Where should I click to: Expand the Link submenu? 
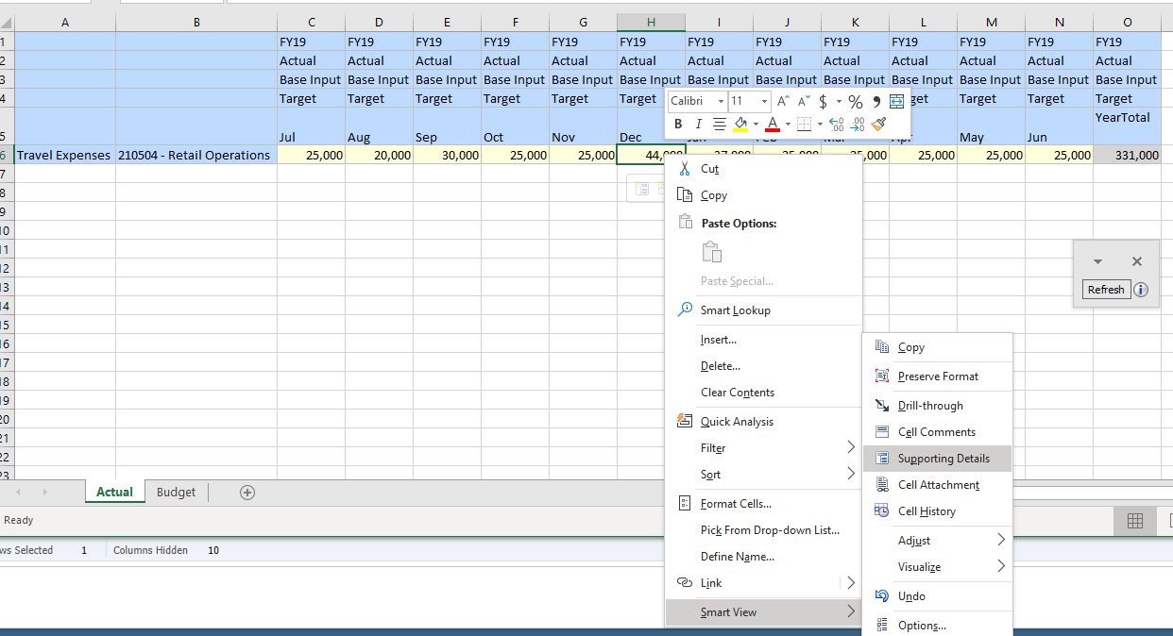click(x=763, y=583)
